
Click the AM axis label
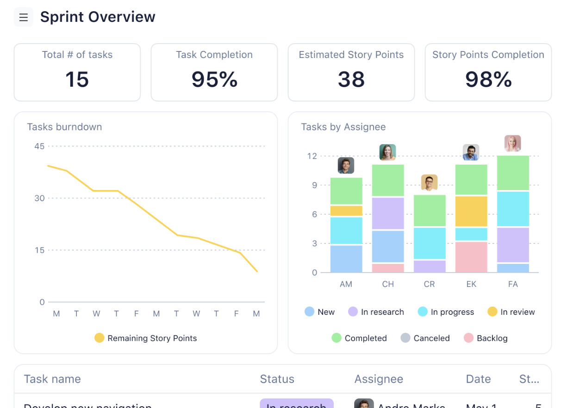coord(346,284)
